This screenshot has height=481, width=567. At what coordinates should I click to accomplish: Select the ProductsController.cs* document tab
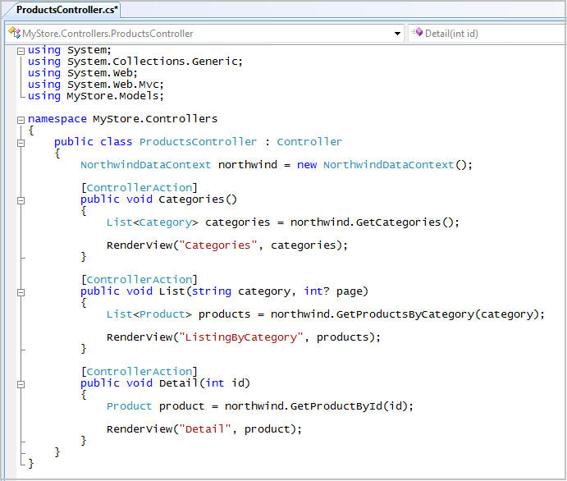[x=67, y=10]
